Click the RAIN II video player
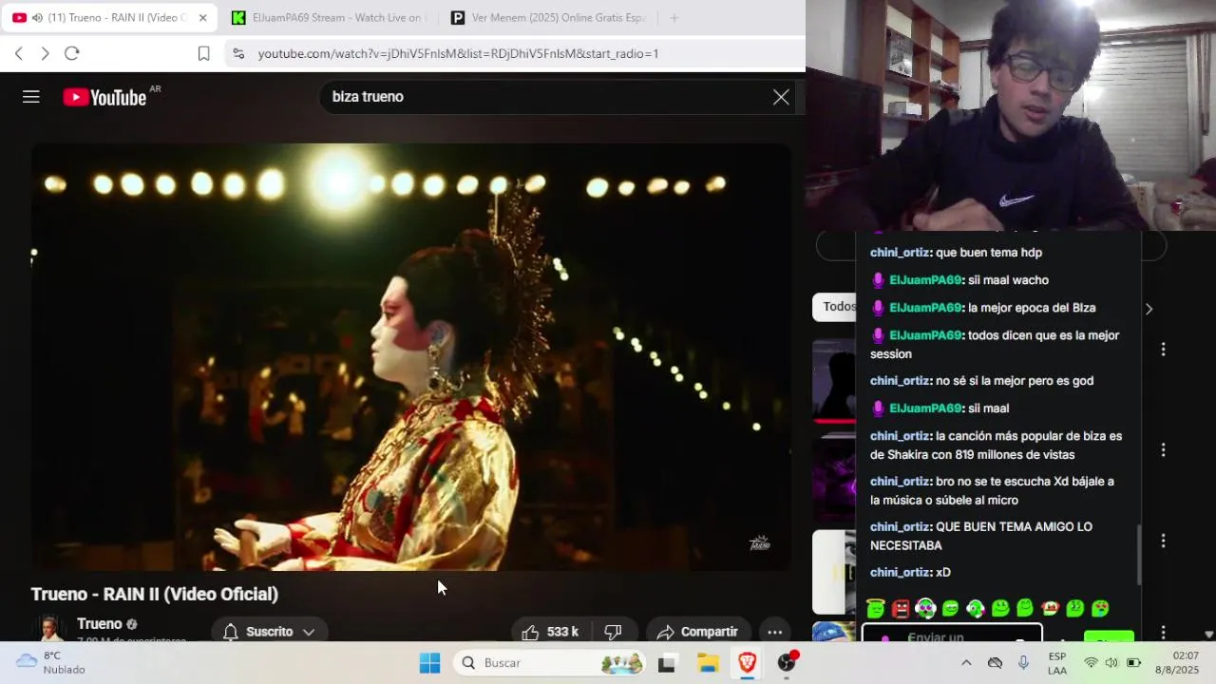The image size is (1216, 684). 411,357
